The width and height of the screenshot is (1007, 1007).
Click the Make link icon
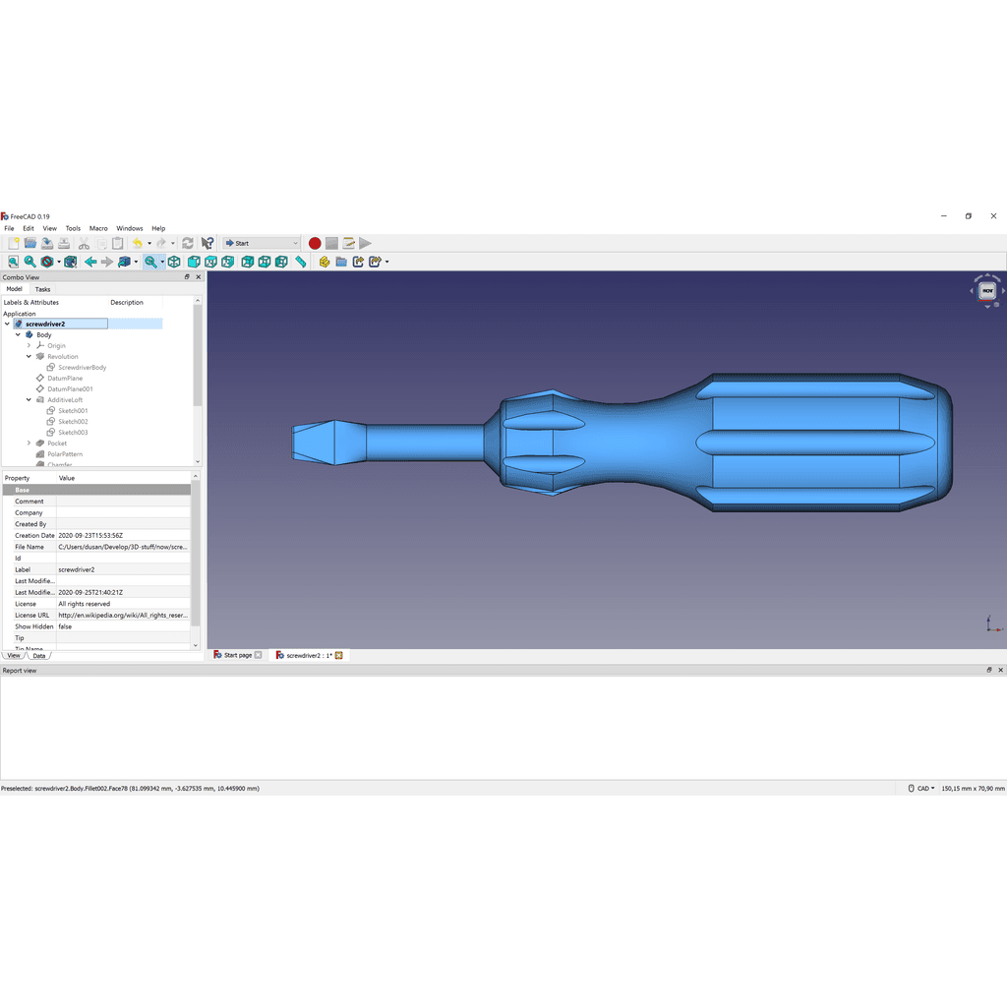click(x=358, y=262)
